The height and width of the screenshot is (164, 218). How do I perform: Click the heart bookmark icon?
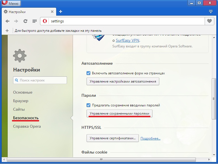click(x=209, y=21)
